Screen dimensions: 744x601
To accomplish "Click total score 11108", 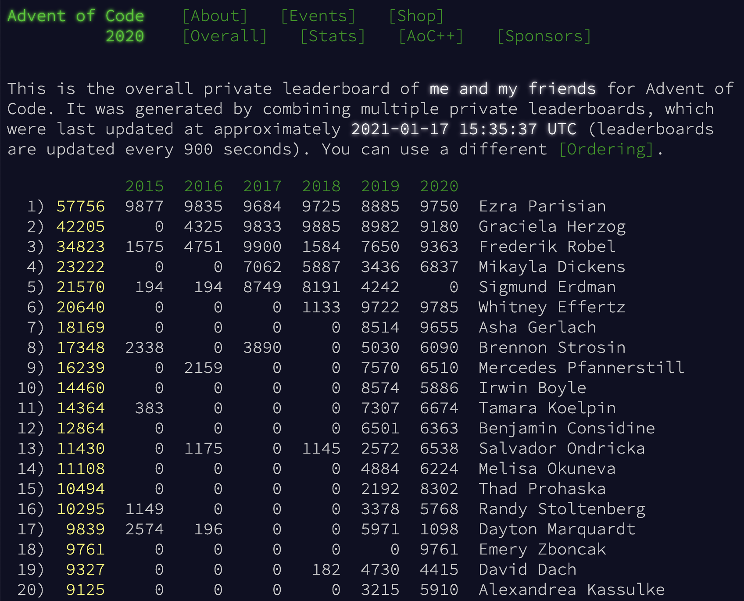I will pos(81,469).
